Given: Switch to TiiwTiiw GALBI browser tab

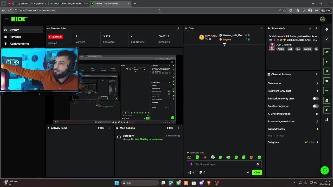Looking at the screenshot, I should coord(27,4).
